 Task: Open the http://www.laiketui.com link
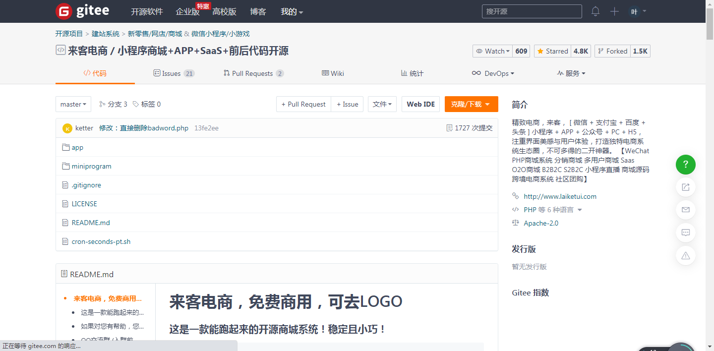click(560, 196)
